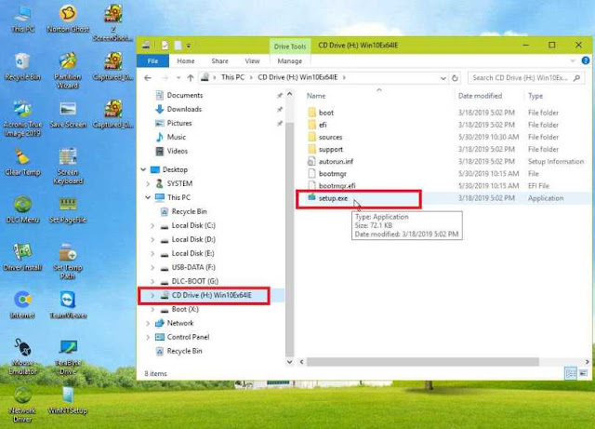This screenshot has height=429, width=595.
Task: Select TeraByte Drive desktop icon
Action: point(68,357)
